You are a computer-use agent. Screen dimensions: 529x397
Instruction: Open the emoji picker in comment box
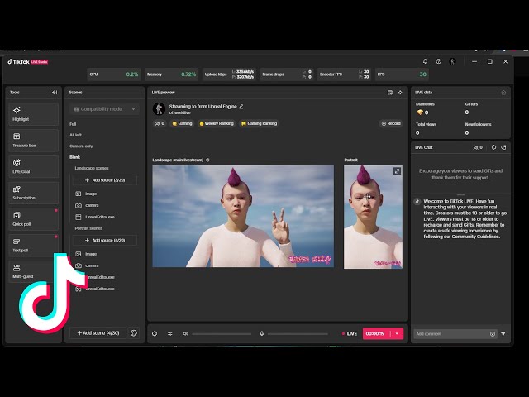pos(493,334)
